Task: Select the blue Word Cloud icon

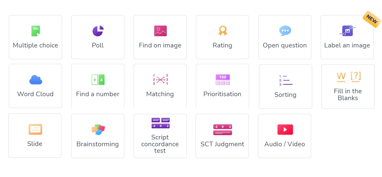Action: pos(35,80)
